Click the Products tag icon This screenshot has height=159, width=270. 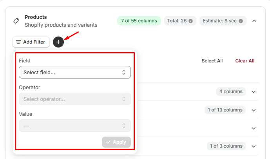click(16, 21)
